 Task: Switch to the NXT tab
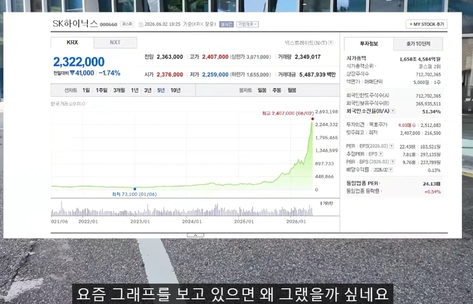tap(115, 43)
